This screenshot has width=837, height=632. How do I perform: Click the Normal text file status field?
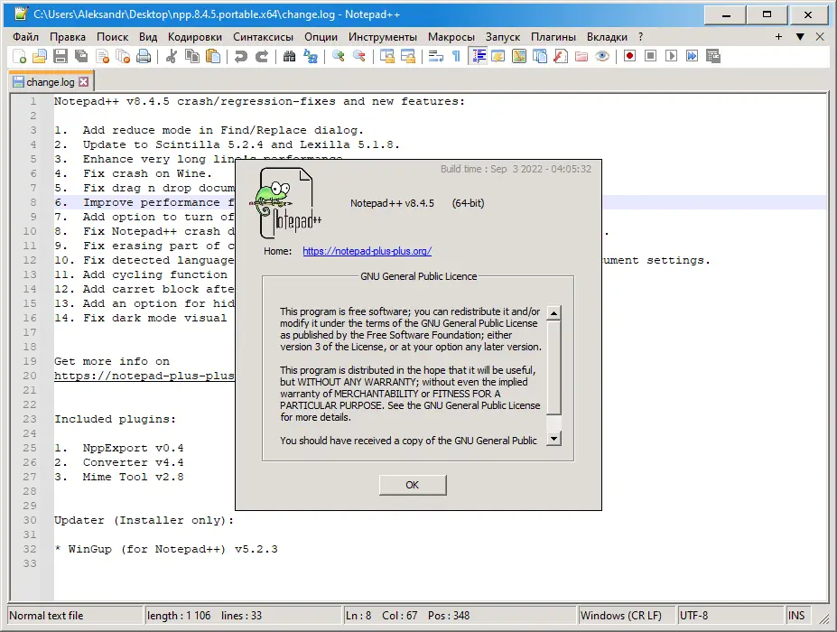point(76,616)
